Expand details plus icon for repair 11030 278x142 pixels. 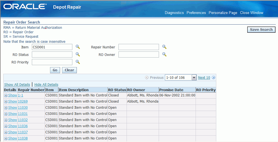pyautogui.click(x=6, y=108)
